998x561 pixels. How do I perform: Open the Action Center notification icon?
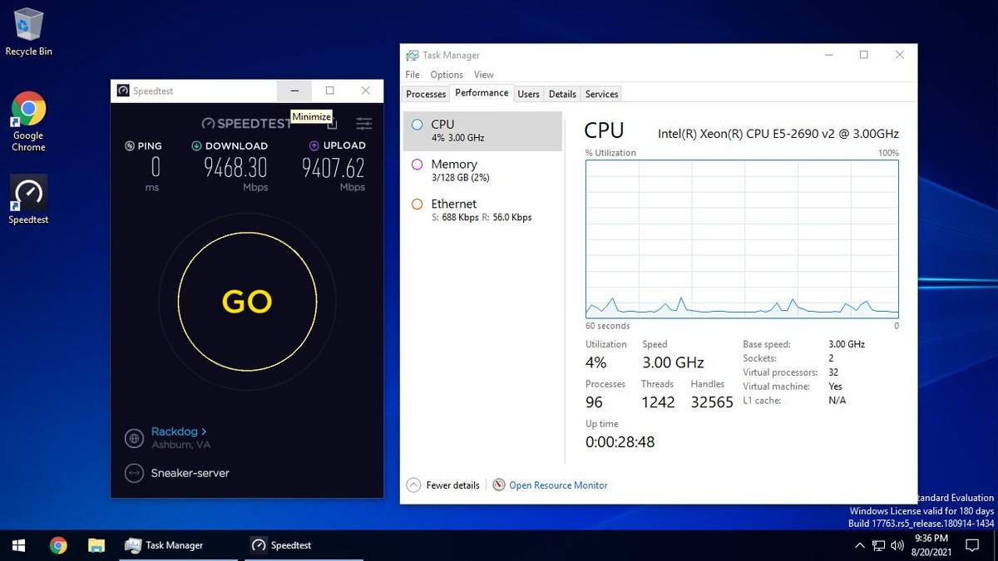pos(972,545)
